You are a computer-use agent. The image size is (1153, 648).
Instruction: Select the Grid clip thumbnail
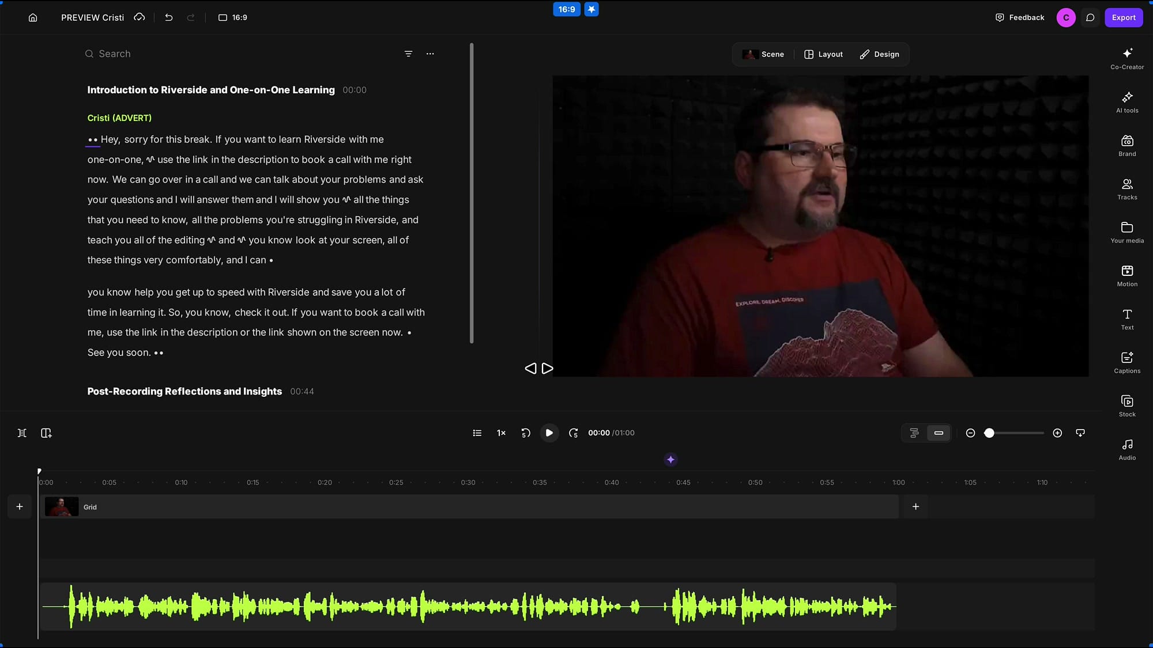click(62, 506)
